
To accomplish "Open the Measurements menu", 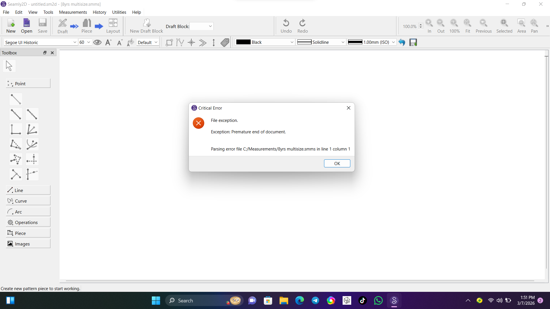I will [73, 12].
